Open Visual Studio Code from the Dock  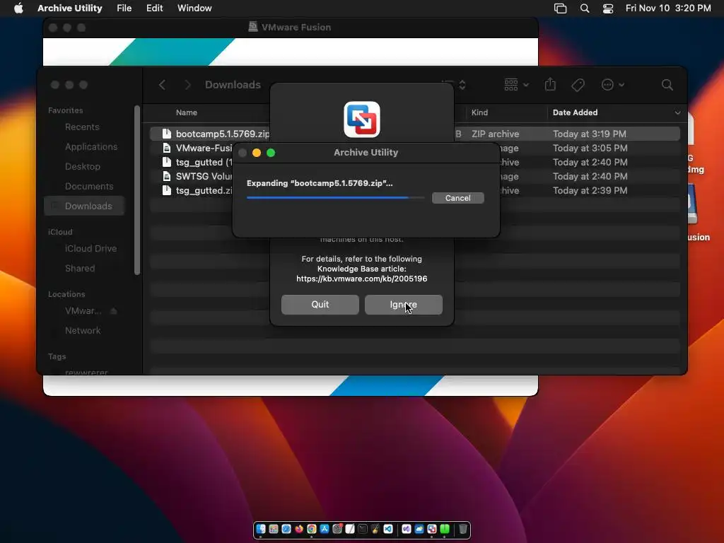(388, 529)
